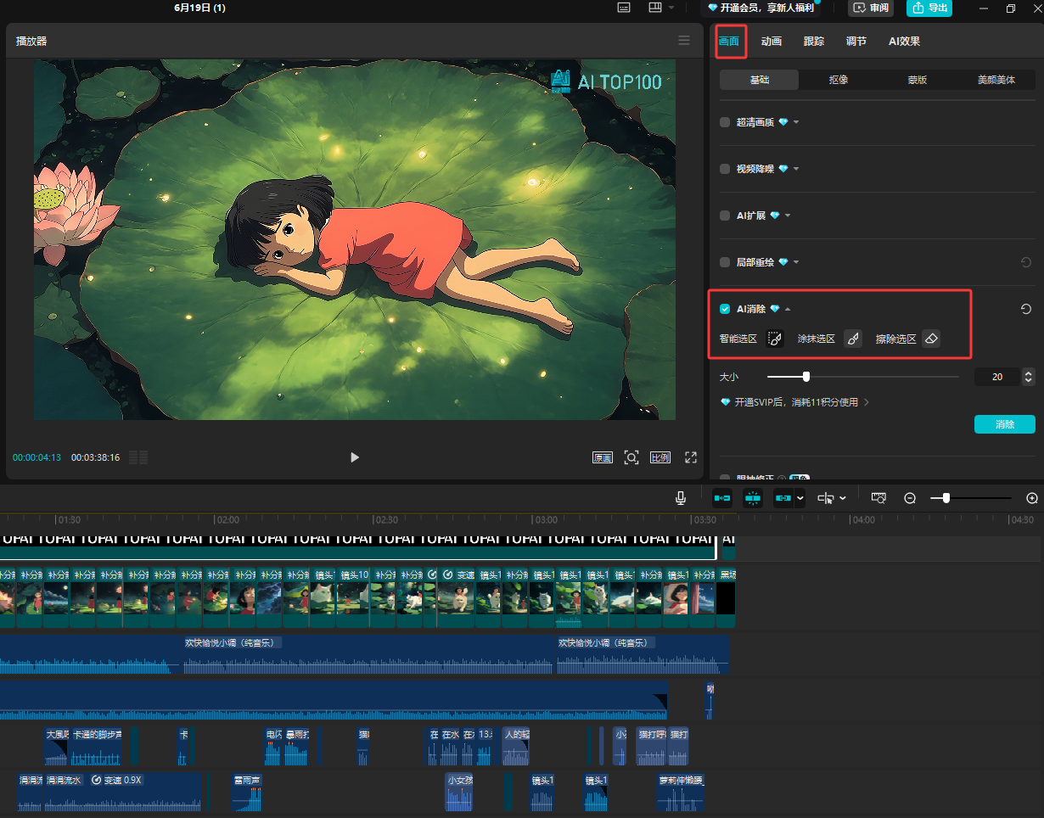
Task: Select the 美颜美体 sub-tab
Action: 996,80
